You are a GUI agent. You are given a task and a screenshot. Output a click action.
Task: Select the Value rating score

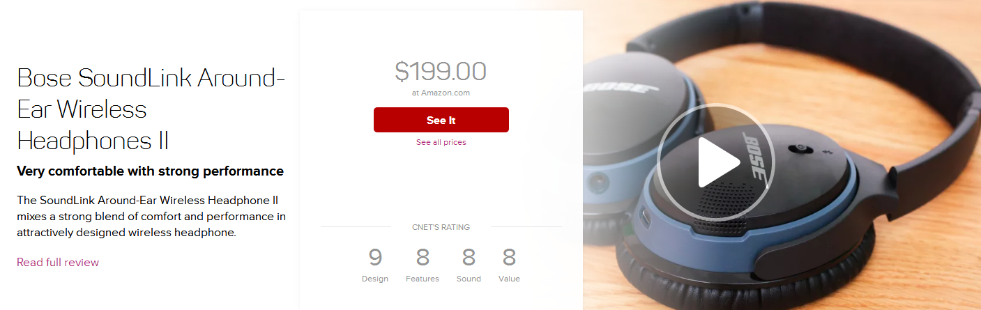point(509,258)
